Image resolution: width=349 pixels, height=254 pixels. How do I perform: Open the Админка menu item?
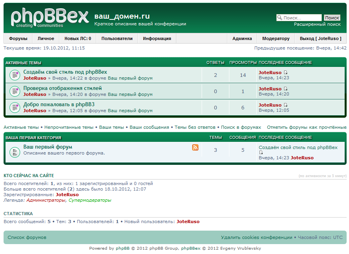tap(242, 38)
